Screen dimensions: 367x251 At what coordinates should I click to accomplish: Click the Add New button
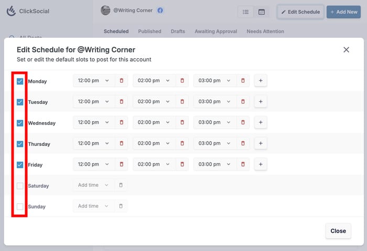(x=343, y=12)
